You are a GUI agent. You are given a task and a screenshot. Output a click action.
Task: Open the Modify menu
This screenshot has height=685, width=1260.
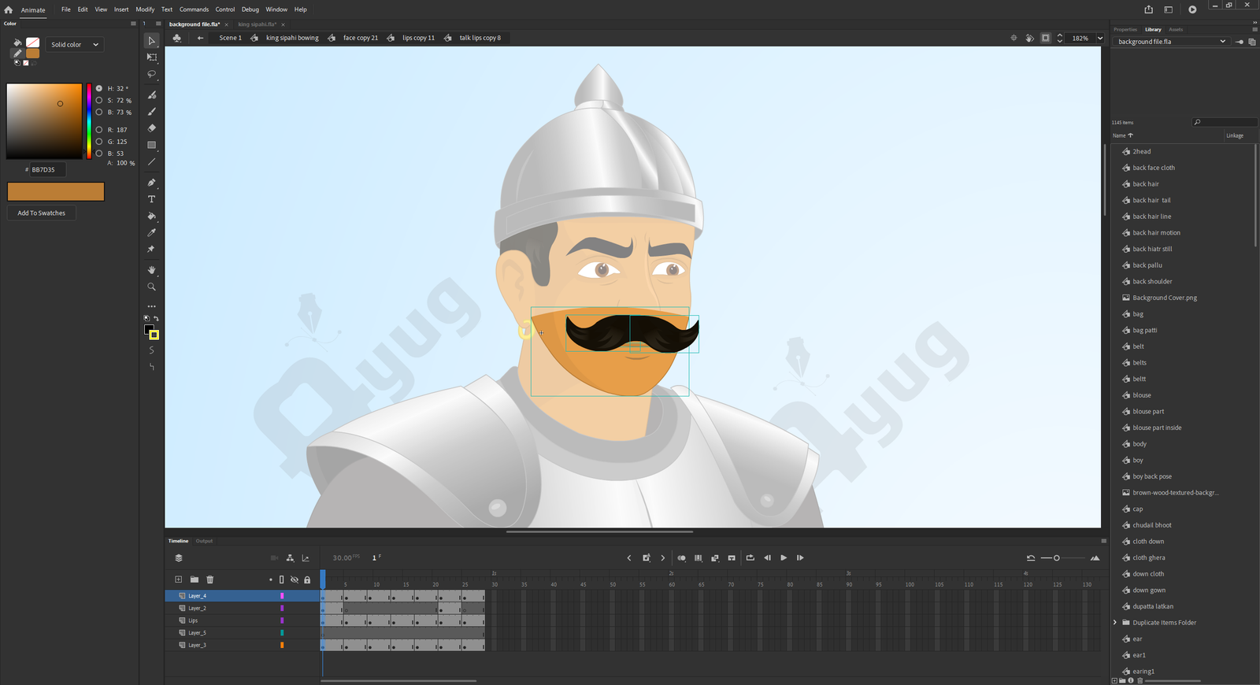coord(145,9)
